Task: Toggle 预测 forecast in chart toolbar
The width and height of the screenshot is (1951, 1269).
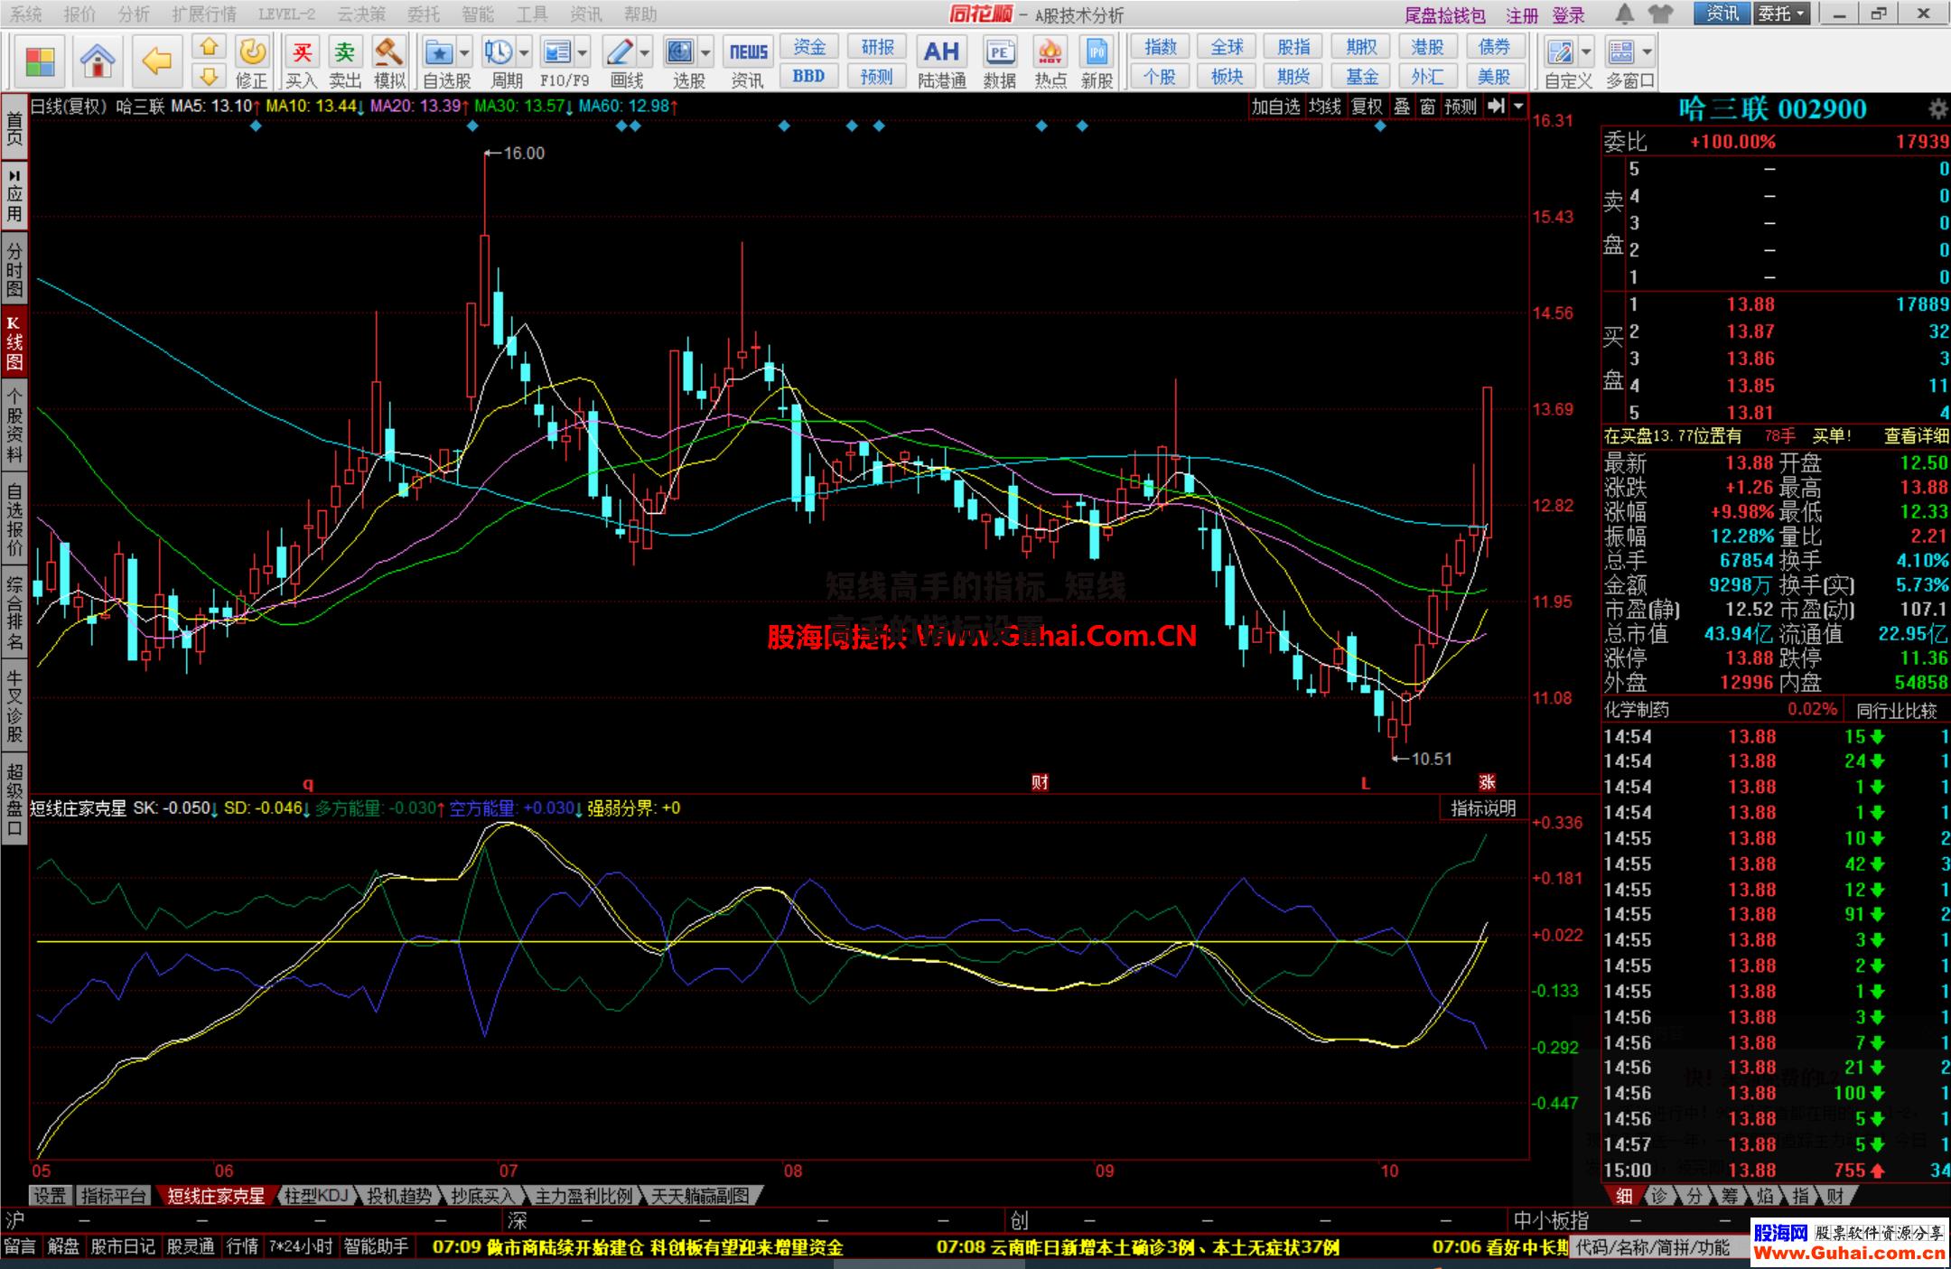Action: coord(1461,106)
